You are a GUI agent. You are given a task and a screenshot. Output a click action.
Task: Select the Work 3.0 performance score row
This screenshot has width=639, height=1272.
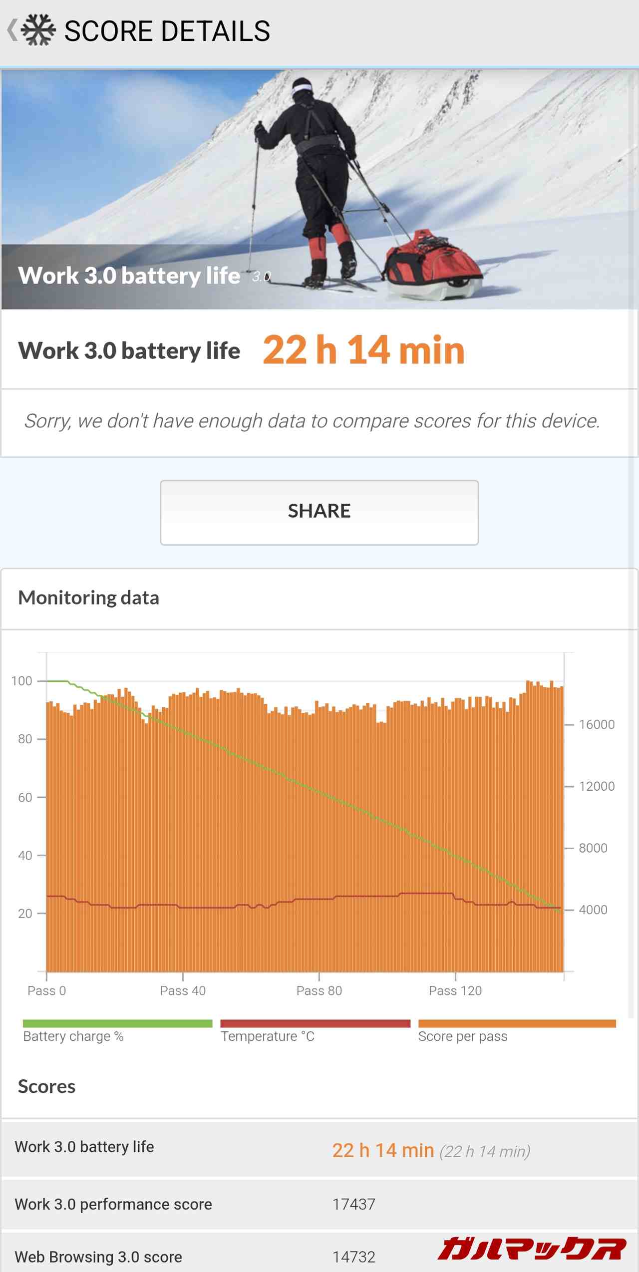pyautogui.click(x=319, y=1204)
